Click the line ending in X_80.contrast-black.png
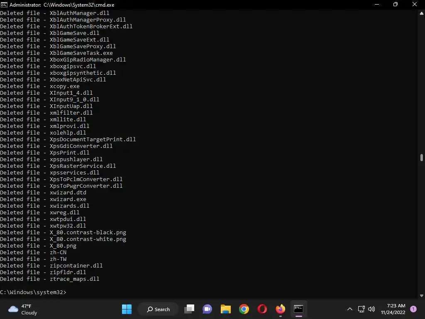 point(63,233)
